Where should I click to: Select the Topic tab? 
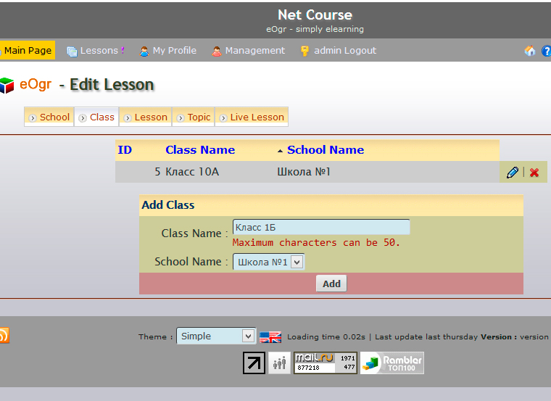194,117
